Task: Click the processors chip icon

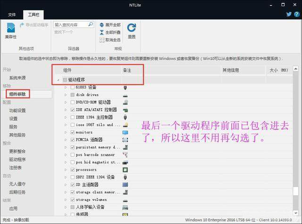Action: (125, 170)
